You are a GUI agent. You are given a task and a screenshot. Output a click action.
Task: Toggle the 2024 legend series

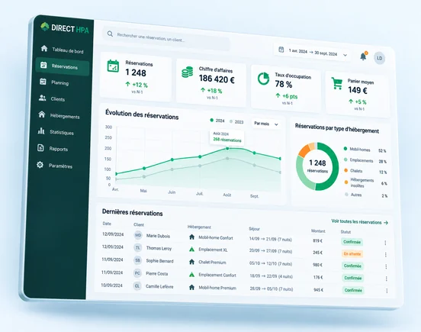pyautogui.click(x=217, y=121)
